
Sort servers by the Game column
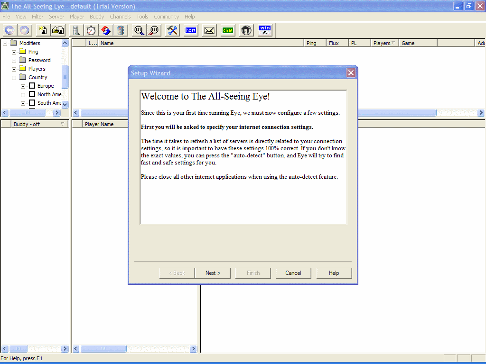pyautogui.click(x=418, y=43)
